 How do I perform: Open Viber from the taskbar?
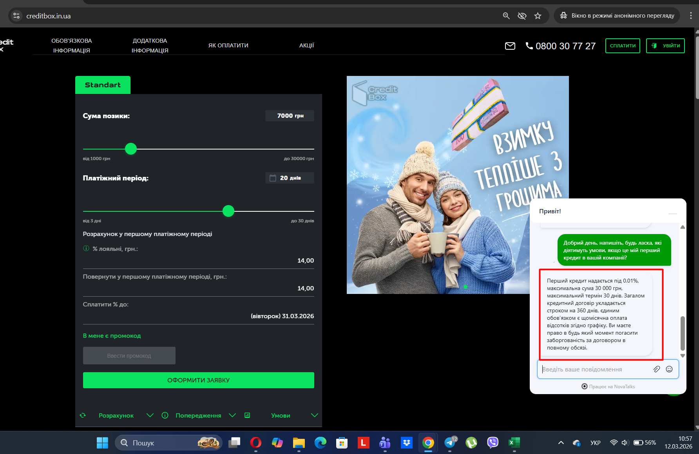click(493, 443)
